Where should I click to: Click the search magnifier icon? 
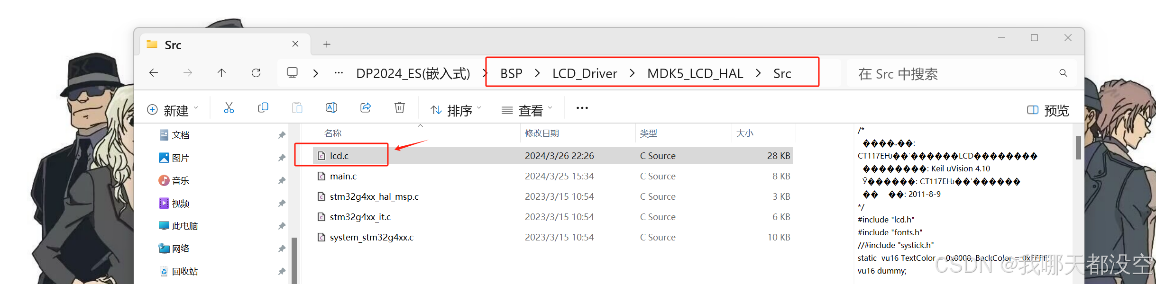[x=1063, y=73]
